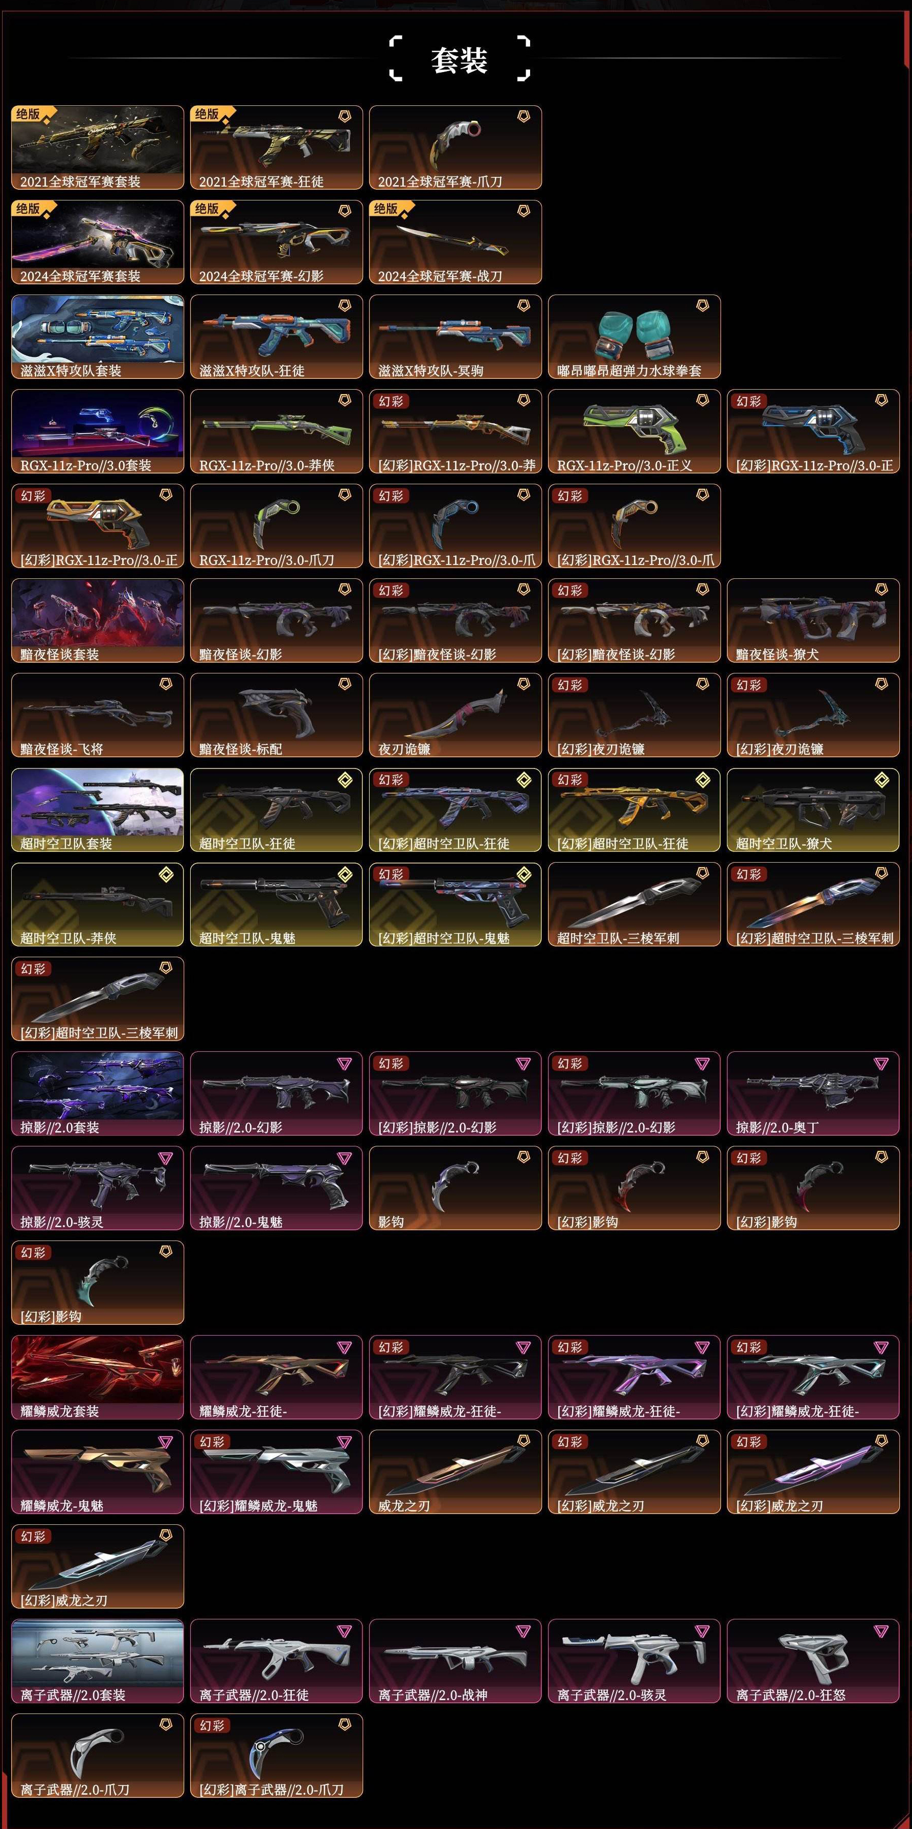912x1829 pixels.
Task: Open the RGX-11z-Pro//3.0套装 bundle thumbnail
Action: click(97, 431)
